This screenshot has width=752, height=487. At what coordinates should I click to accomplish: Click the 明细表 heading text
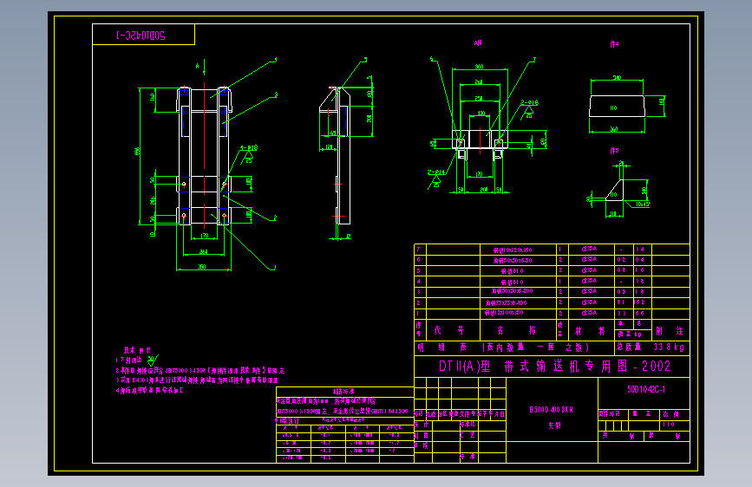442,347
